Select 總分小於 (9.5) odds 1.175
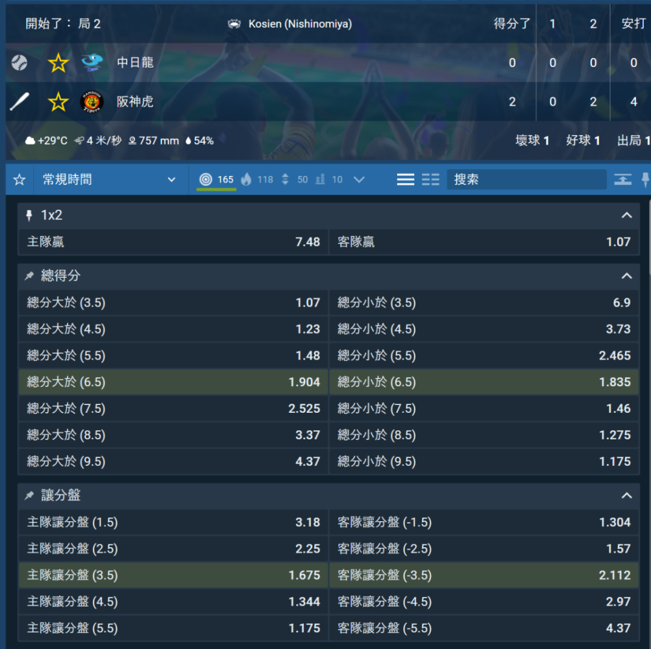The image size is (651, 649). point(484,461)
